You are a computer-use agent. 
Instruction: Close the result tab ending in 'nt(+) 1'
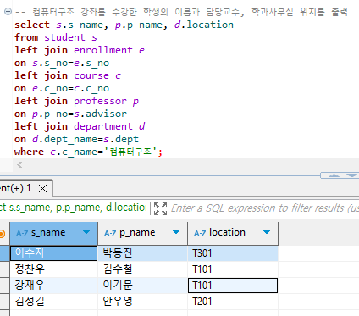43,188
